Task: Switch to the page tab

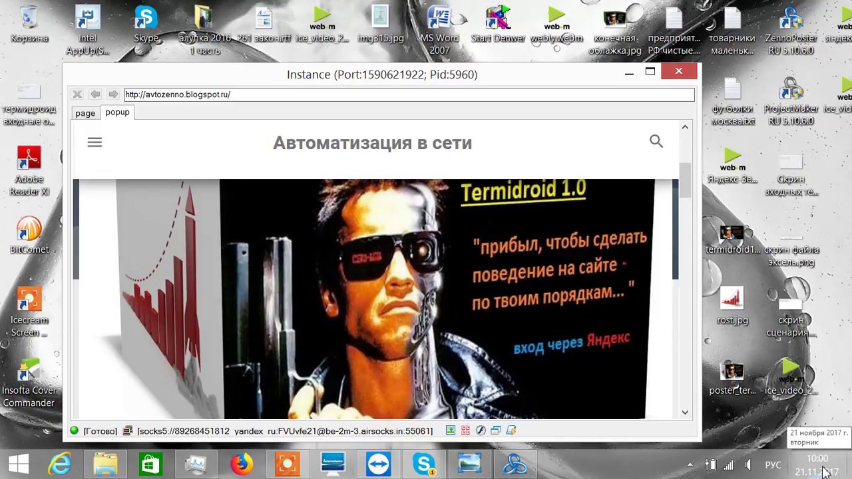Action: point(85,113)
